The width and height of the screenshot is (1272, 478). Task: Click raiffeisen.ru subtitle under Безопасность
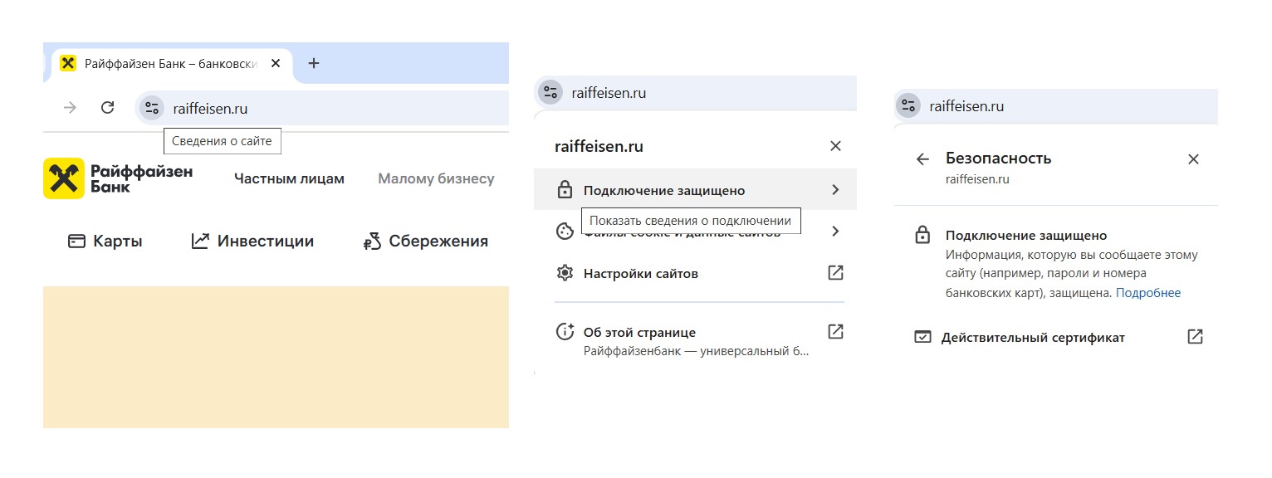pyautogui.click(x=977, y=179)
